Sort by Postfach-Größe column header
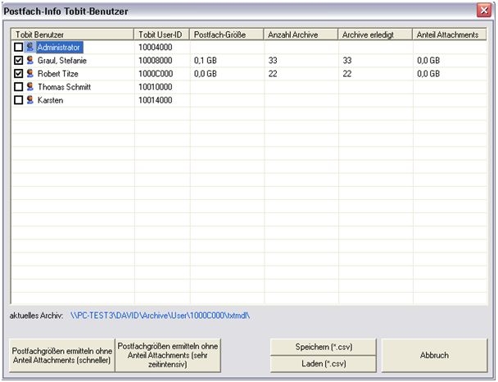The height and width of the screenshot is (382, 498). 226,34
